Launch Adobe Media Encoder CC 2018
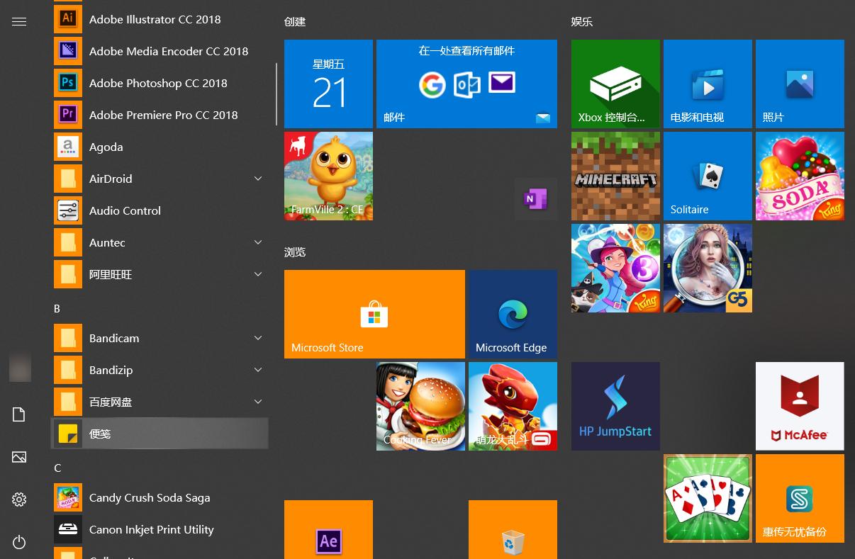 tap(168, 51)
